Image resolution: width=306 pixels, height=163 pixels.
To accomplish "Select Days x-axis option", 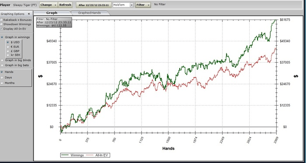I will click(x=2, y=77).
